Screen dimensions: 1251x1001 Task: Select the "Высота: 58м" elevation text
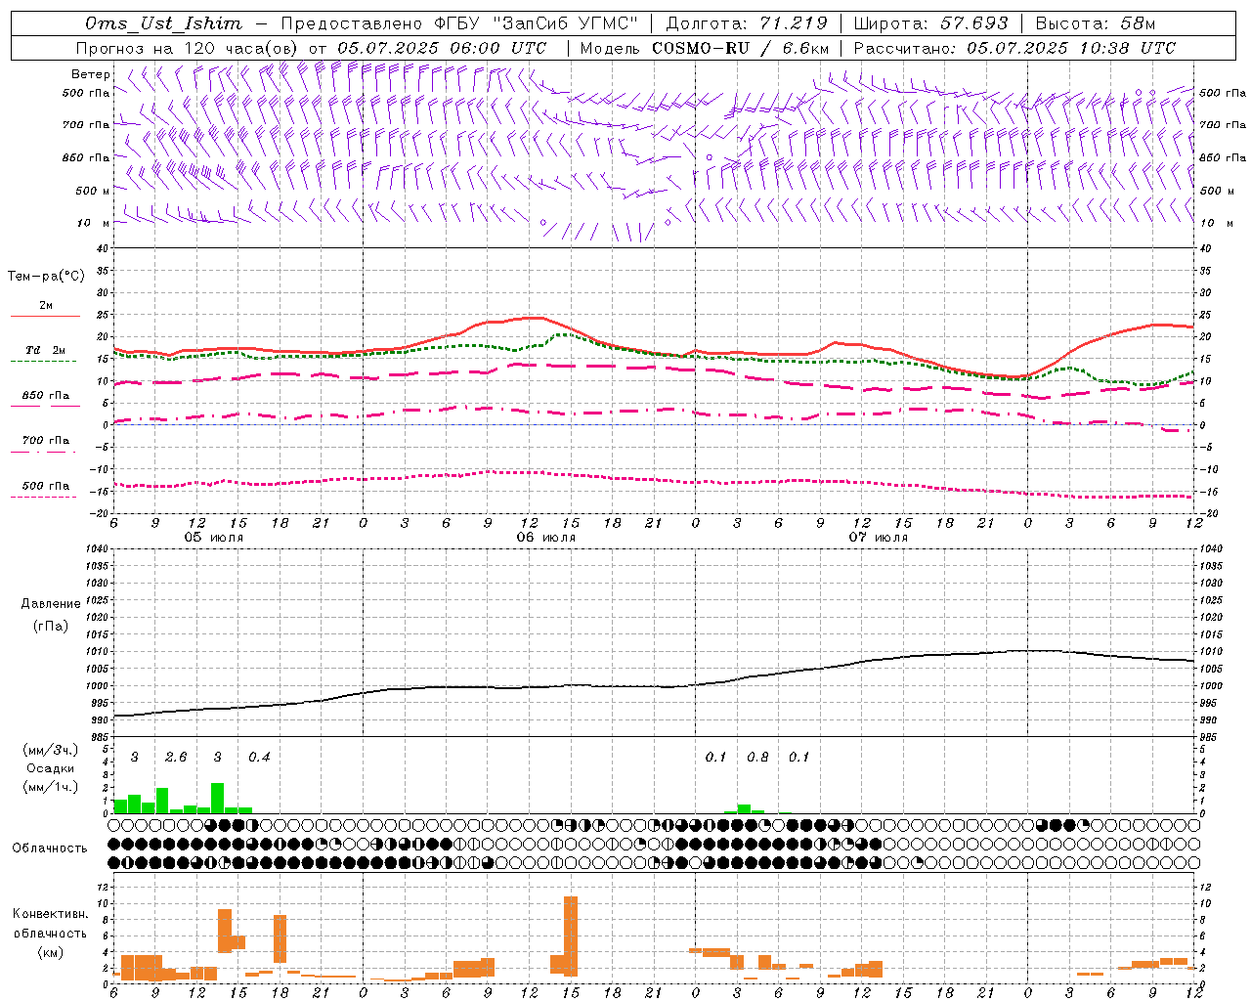(x=1095, y=23)
